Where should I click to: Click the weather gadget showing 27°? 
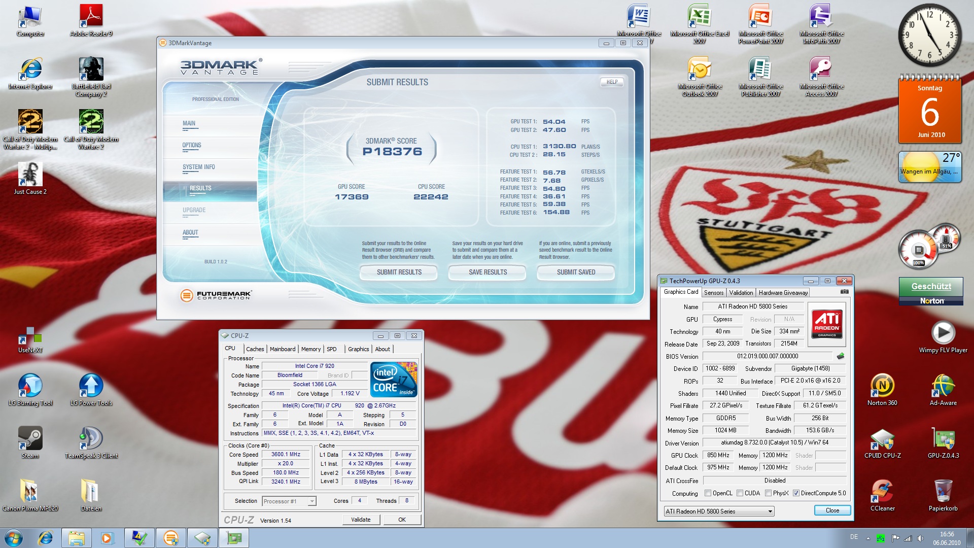click(x=930, y=167)
